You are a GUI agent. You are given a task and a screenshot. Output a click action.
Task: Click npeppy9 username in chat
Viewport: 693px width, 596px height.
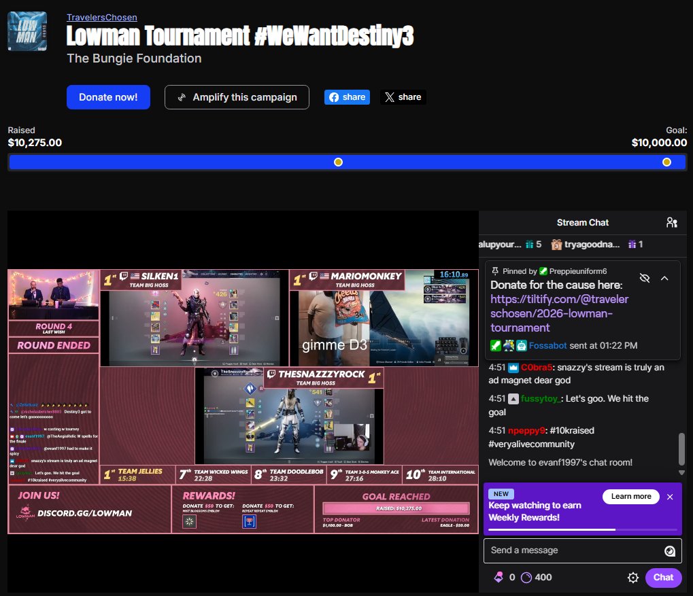[526, 430]
